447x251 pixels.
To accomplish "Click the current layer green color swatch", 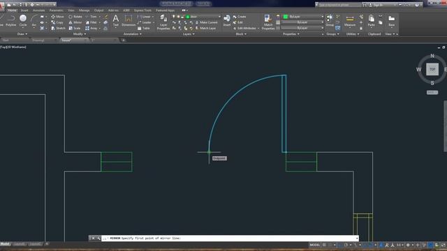I will 188,17.
